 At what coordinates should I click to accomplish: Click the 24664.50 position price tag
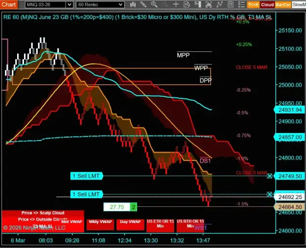[x=290, y=207]
